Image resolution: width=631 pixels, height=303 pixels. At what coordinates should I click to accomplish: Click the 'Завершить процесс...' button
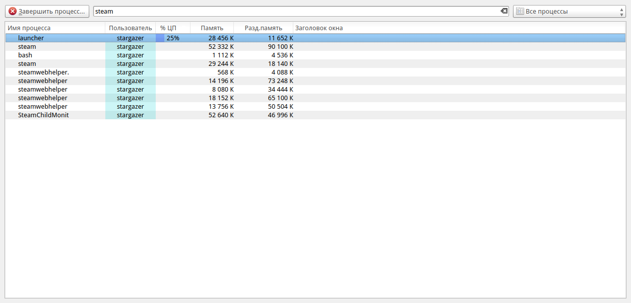click(47, 11)
